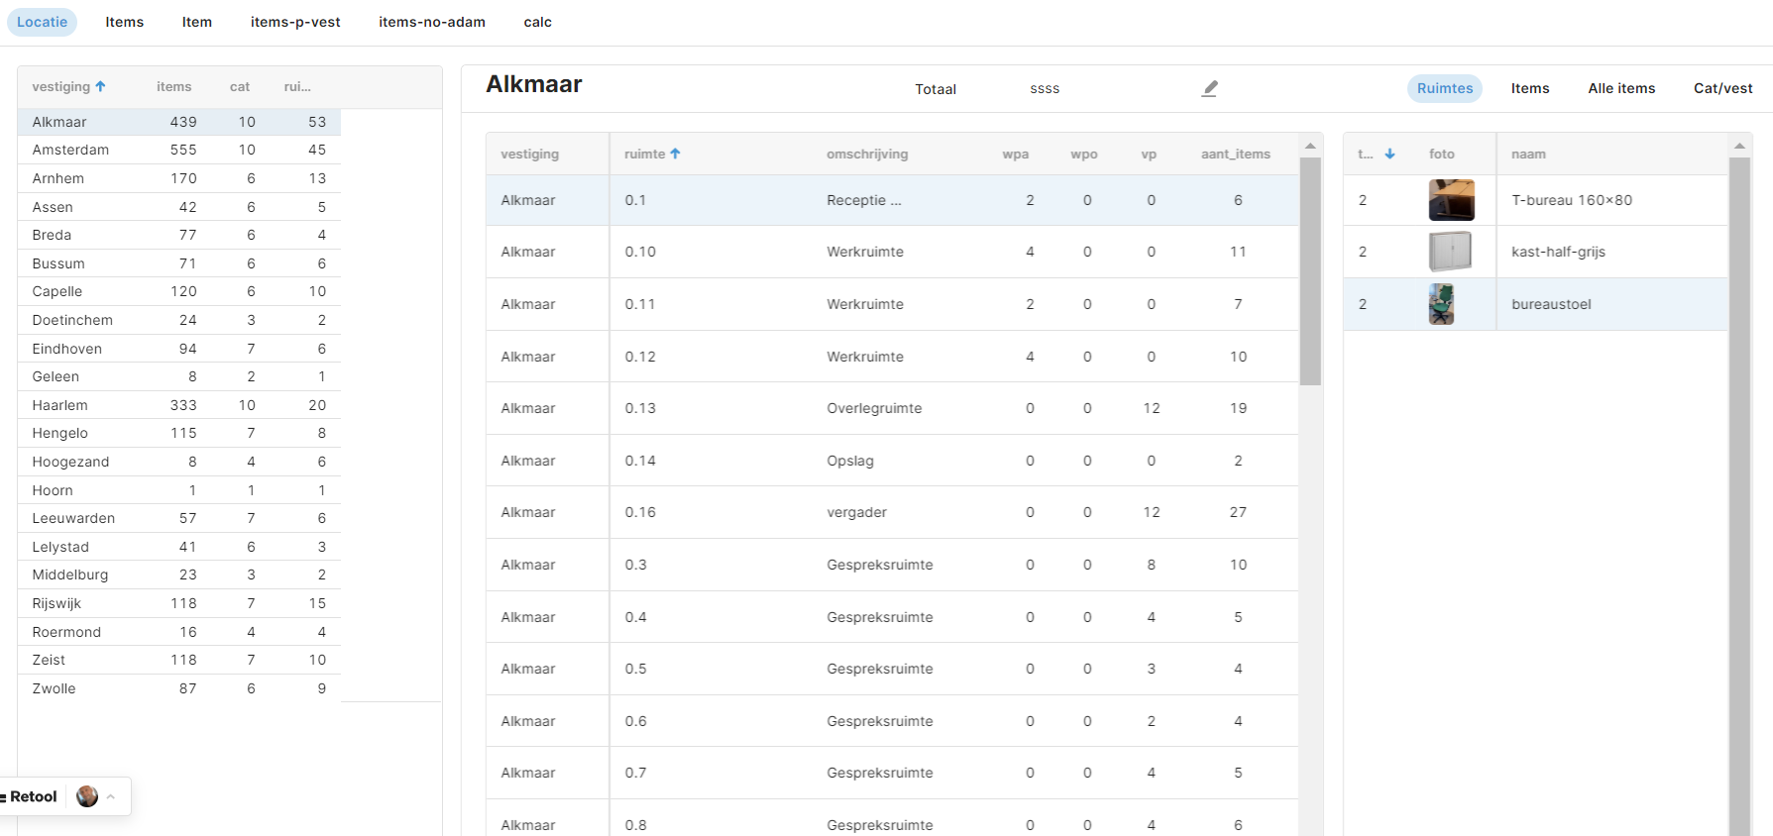Open the kast-half-grijs photo thumbnail
The height and width of the screenshot is (836, 1773).
[x=1450, y=252]
